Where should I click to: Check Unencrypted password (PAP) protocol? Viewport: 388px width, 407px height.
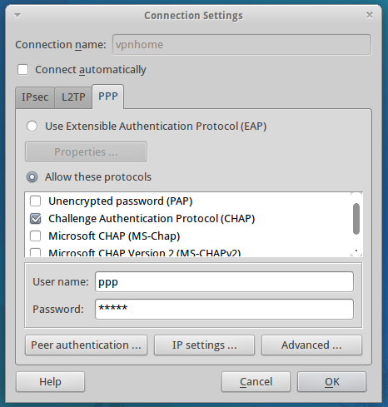click(36, 201)
